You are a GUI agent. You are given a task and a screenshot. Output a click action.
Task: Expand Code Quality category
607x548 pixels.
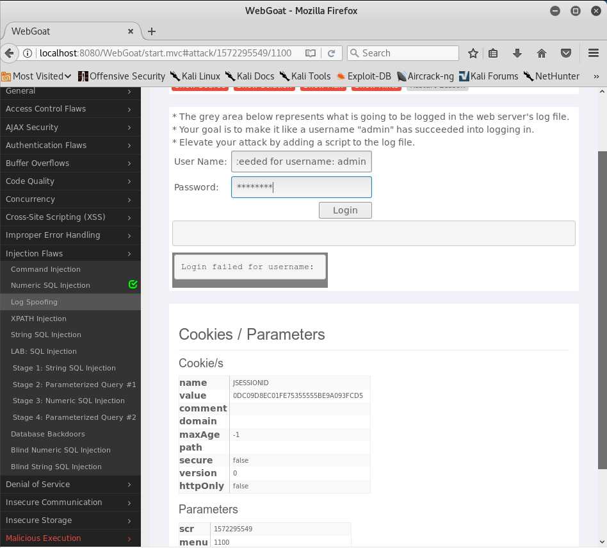70,181
